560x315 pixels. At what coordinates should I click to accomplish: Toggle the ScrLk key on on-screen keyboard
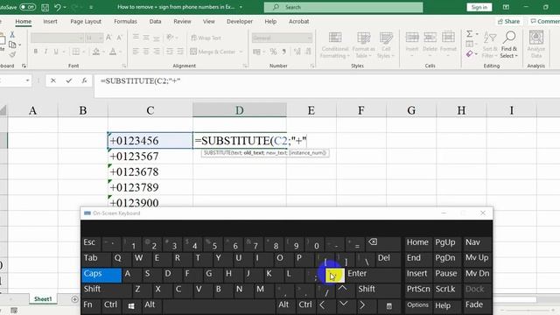[x=445, y=289]
